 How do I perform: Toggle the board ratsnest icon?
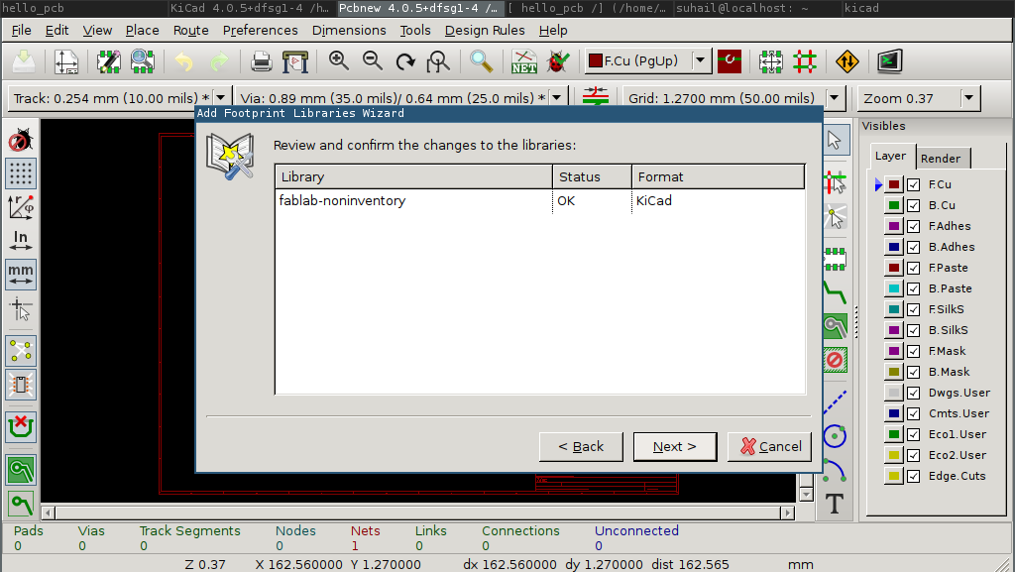pos(21,351)
